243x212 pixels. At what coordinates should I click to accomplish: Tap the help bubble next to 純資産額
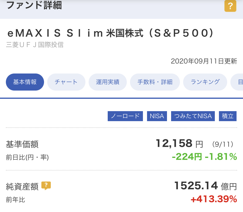tap(46, 186)
